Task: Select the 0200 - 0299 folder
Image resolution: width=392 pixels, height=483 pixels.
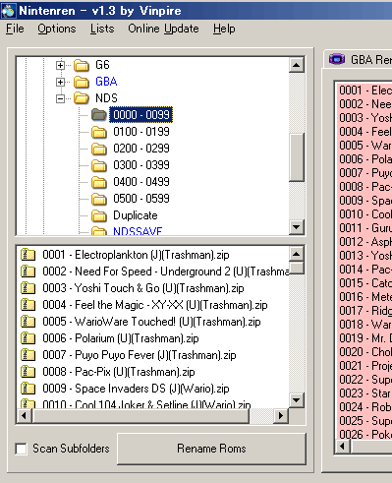Action: (141, 149)
